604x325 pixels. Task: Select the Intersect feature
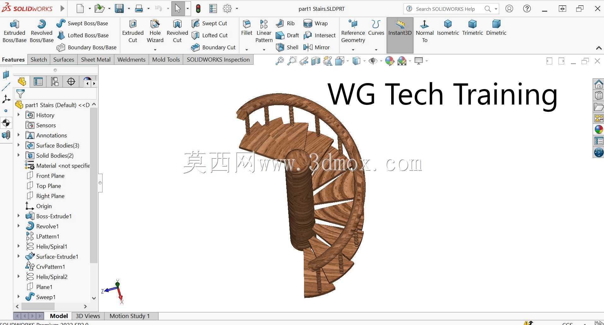pyautogui.click(x=320, y=35)
